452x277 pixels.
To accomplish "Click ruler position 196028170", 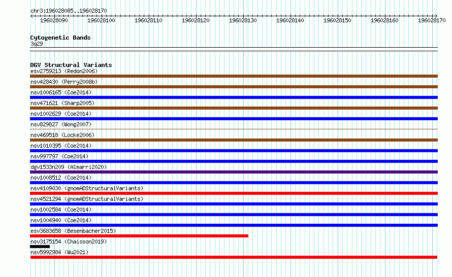I will pos(432,20).
